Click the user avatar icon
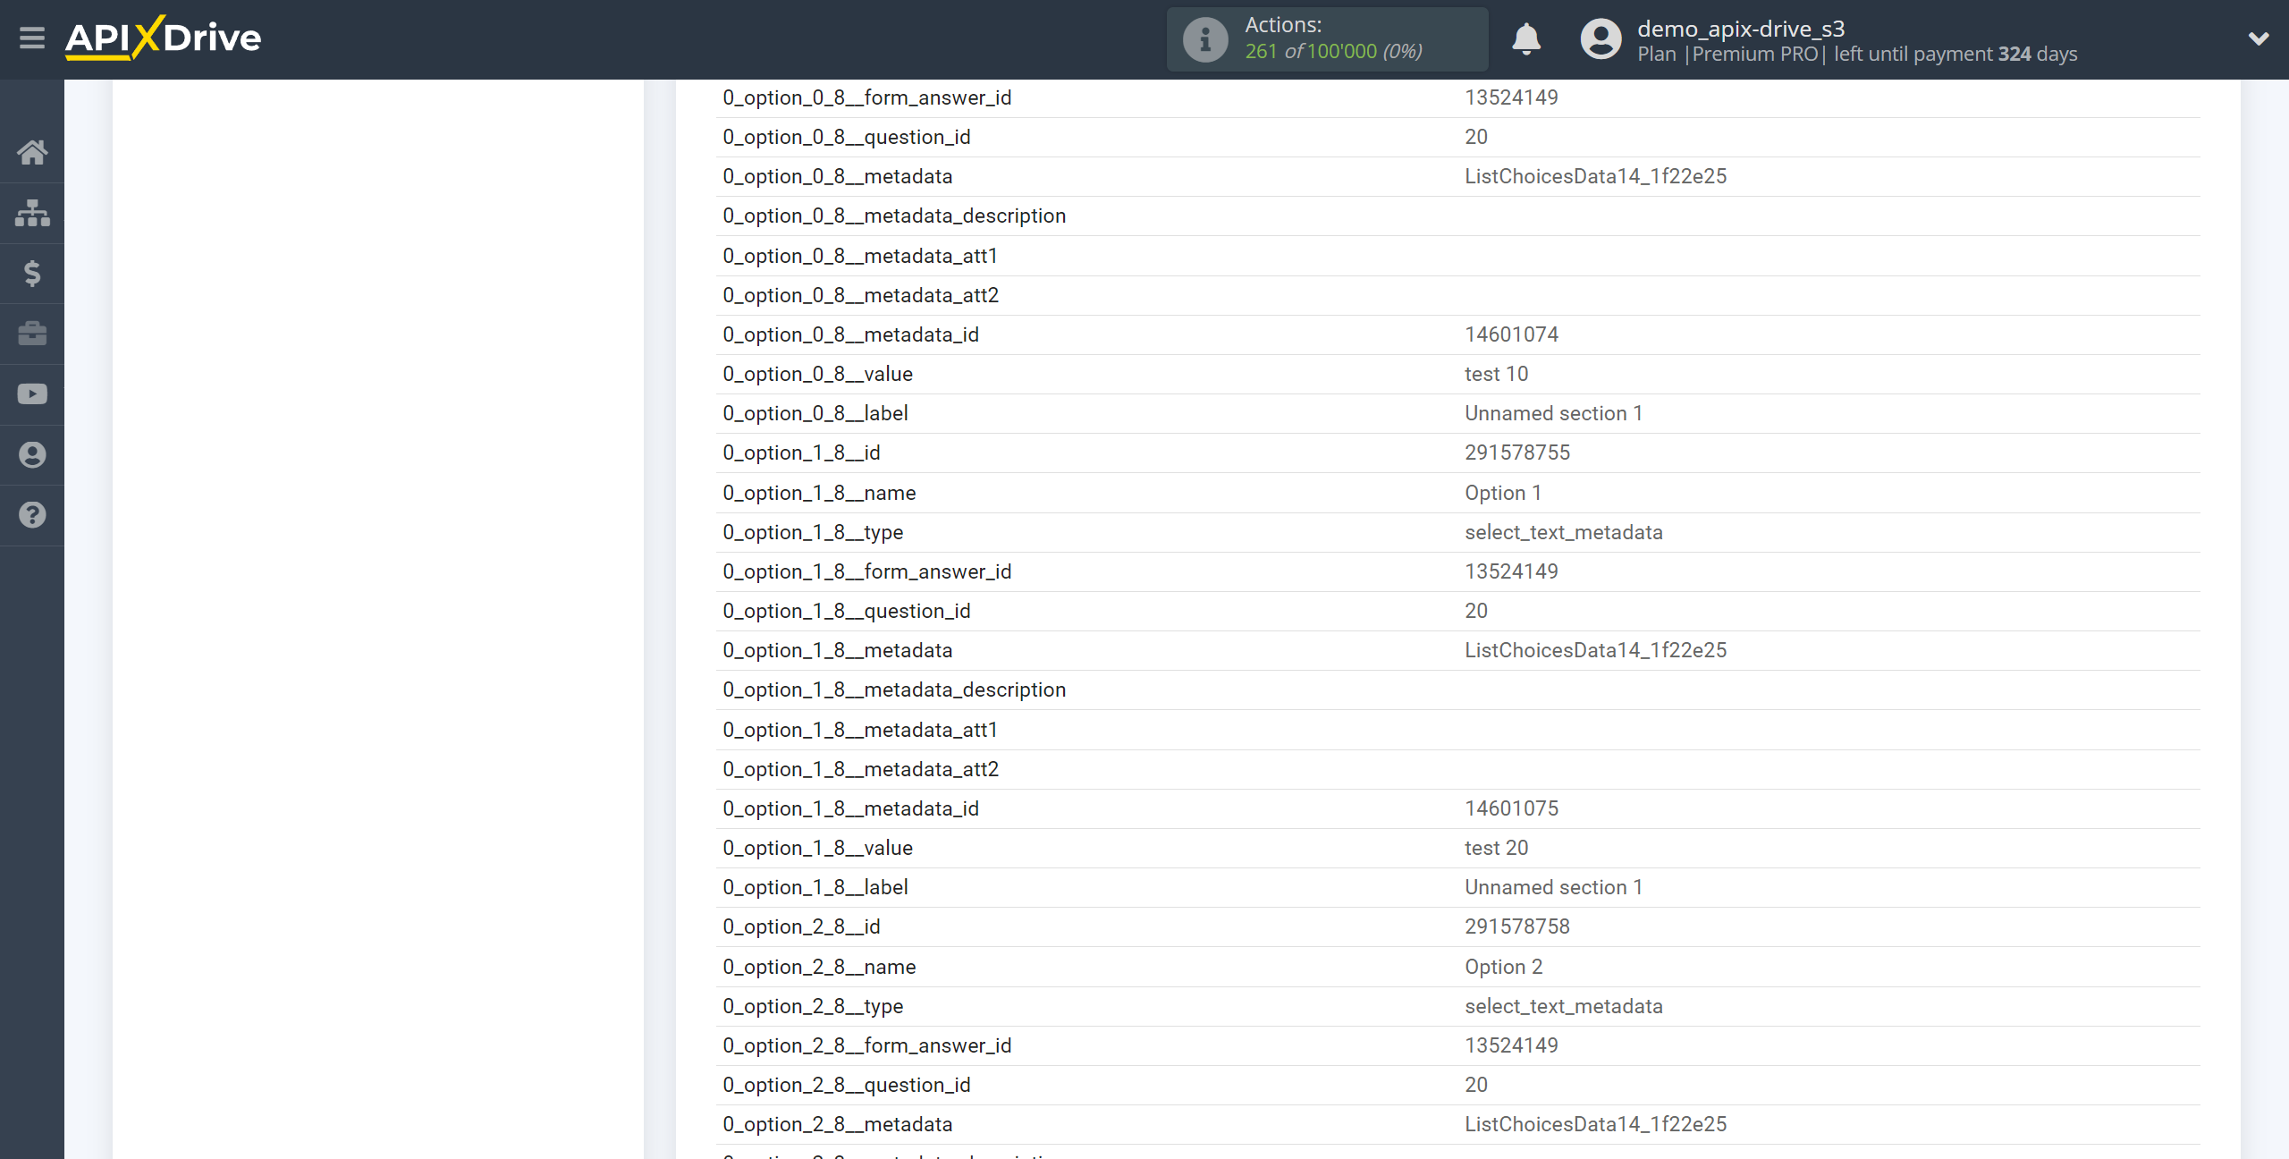2289x1159 pixels. click(x=1601, y=39)
